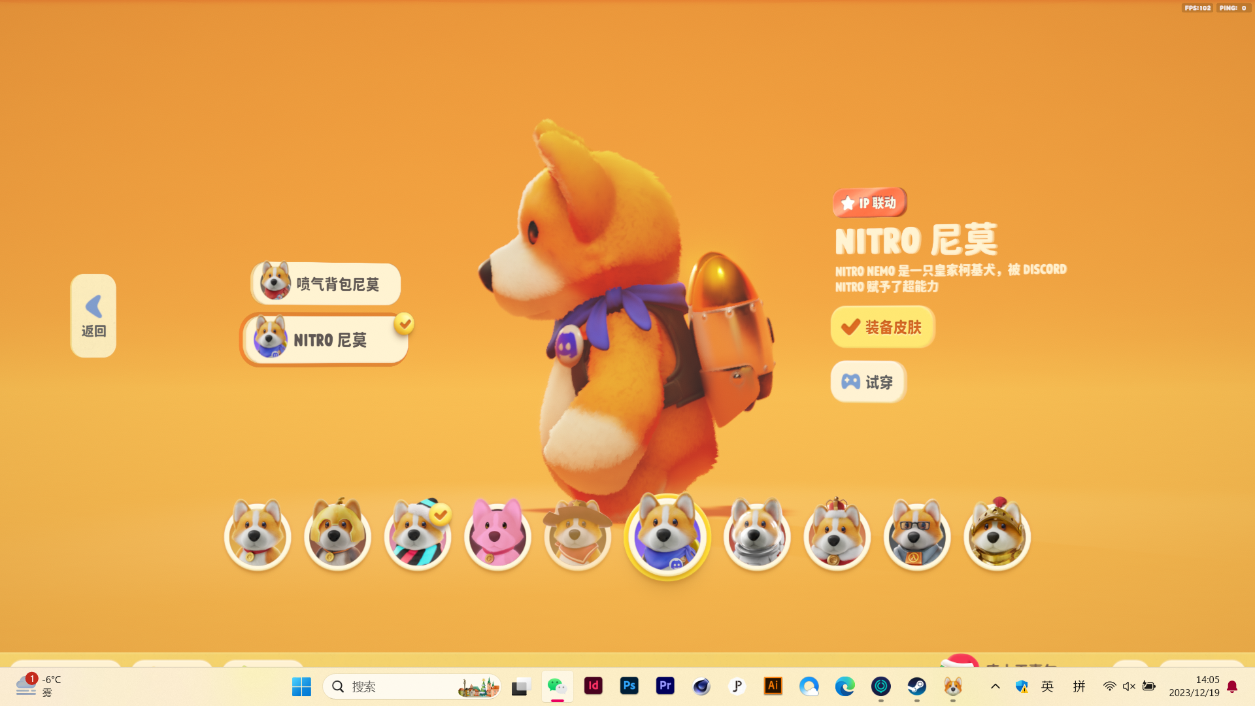Select the highlighted Nitro corgi avatar
The image size is (1255, 706).
[667, 536]
